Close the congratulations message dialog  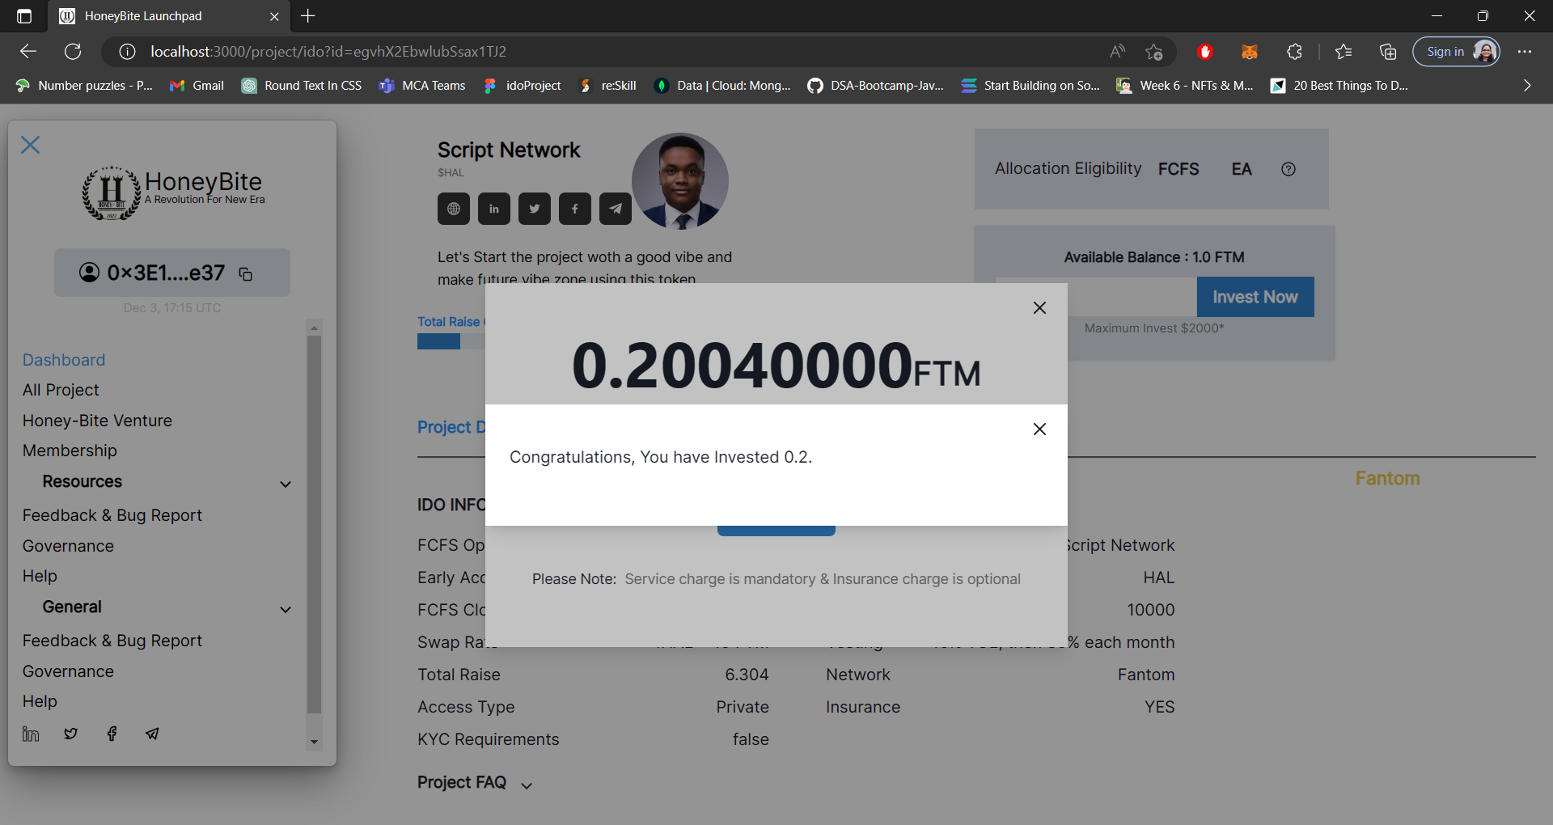coord(1040,429)
